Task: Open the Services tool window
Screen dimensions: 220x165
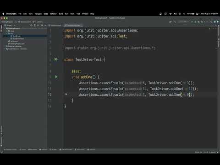Action: point(91,149)
